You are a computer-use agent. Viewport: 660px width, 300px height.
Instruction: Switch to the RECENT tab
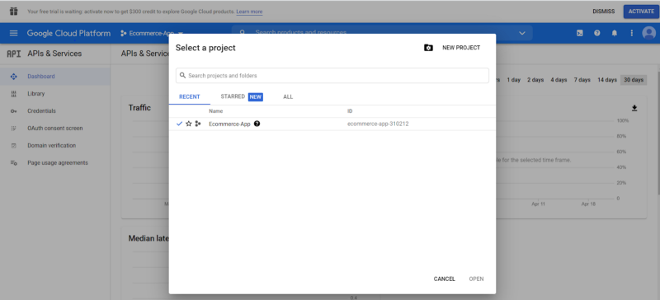pyautogui.click(x=190, y=96)
